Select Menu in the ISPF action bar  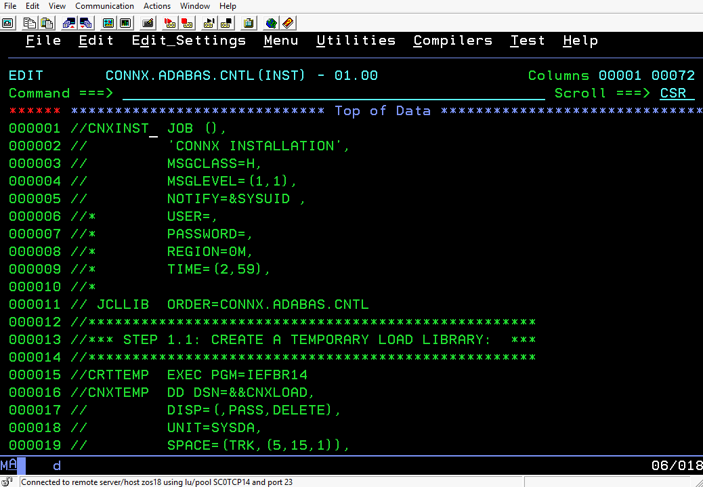[281, 41]
